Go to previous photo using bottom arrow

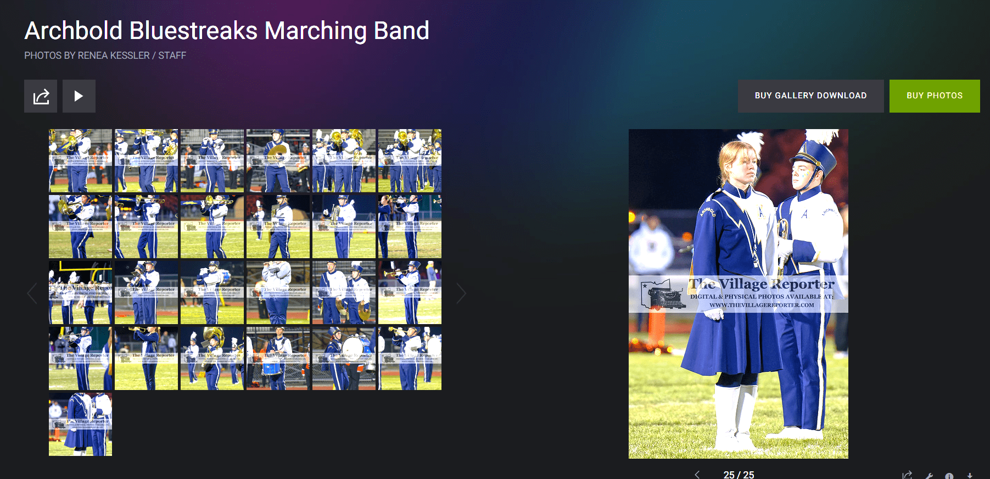click(697, 475)
